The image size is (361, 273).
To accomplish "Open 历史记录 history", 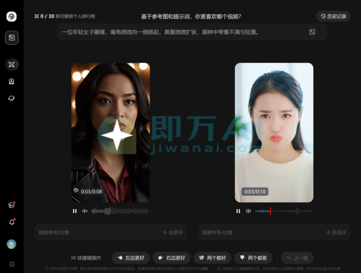I will click(333, 16).
